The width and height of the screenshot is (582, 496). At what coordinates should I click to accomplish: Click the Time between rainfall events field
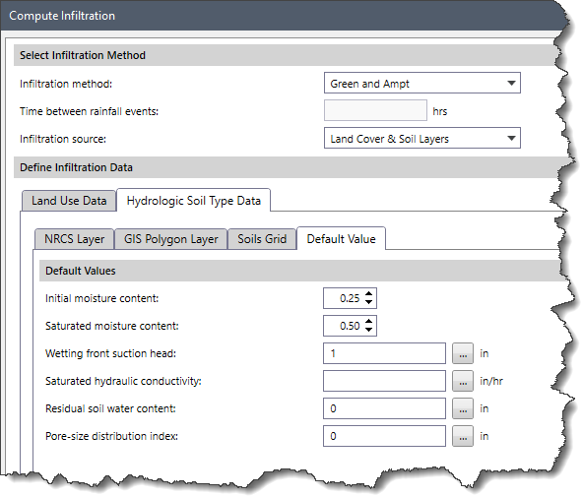click(x=375, y=110)
